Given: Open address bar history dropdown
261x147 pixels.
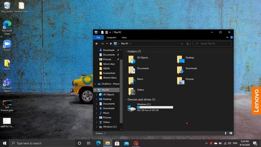Looking at the screenshot, I should 182,44.
